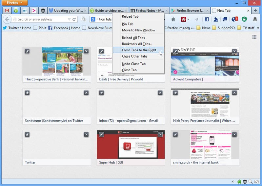Open the address bar history dropdown

point(69,20)
